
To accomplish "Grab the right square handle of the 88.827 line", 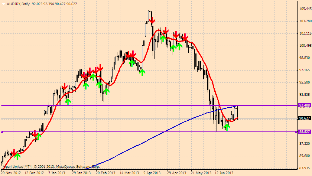I will (x=296, y=132).
